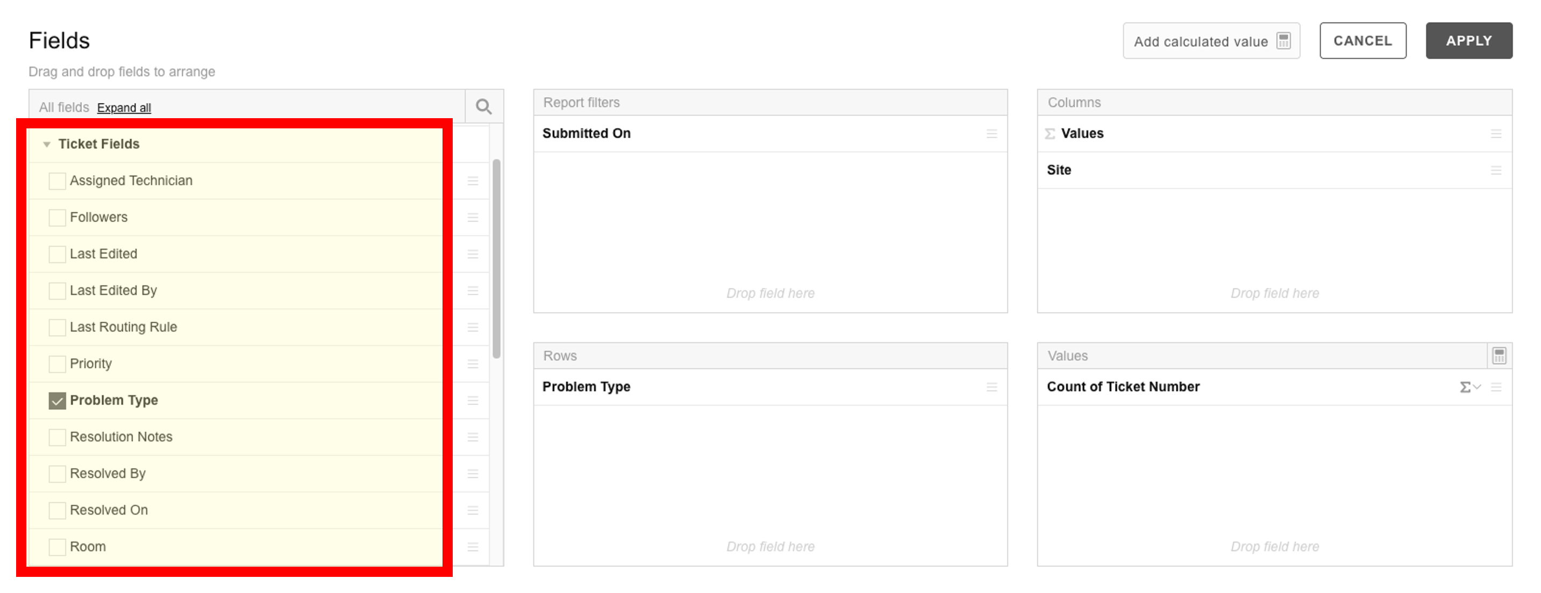The width and height of the screenshot is (1541, 593).
Task: Click drag handle for Room field
Action: [x=473, y=547]
